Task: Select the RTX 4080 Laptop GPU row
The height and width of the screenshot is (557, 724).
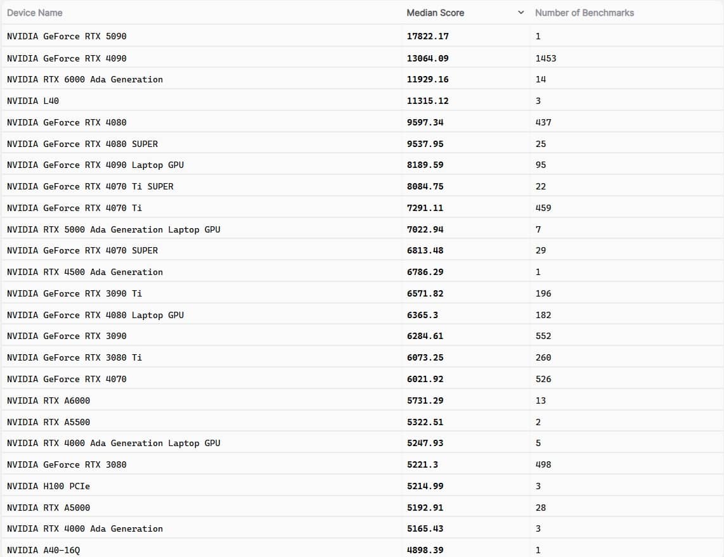Action: point(95,315)
